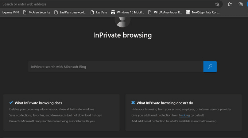Click the InPrivate browsing heading
Image resolution: width=248 pixels, height=138 pixels.
coord(123,35)
